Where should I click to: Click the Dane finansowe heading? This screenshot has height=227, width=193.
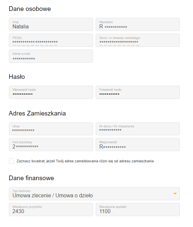[31, 178]
